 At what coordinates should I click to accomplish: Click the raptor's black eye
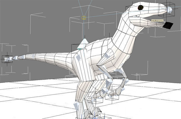point(140,8)
